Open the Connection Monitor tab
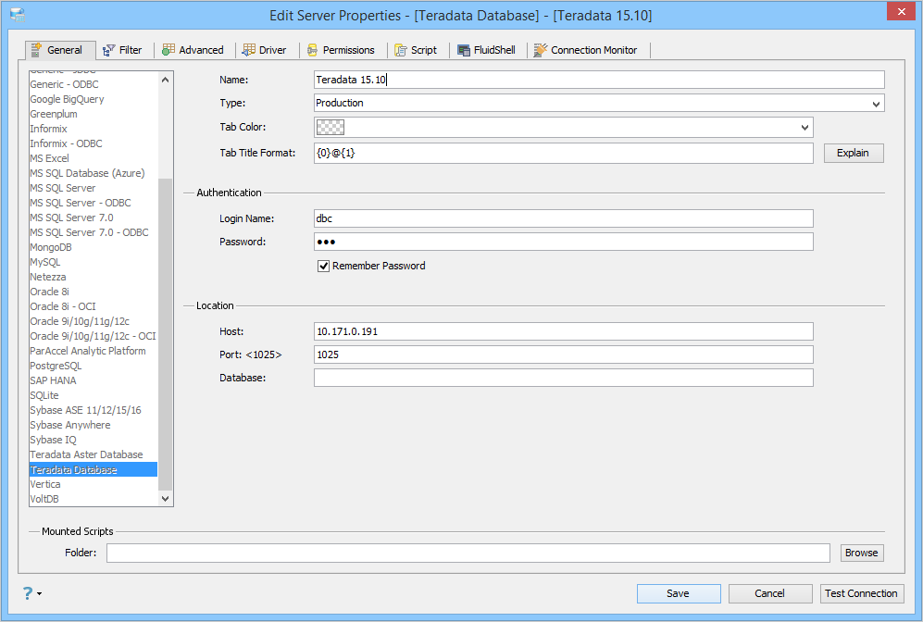Image resolution: width=923 pixels, height=622 pixels. 586,50
